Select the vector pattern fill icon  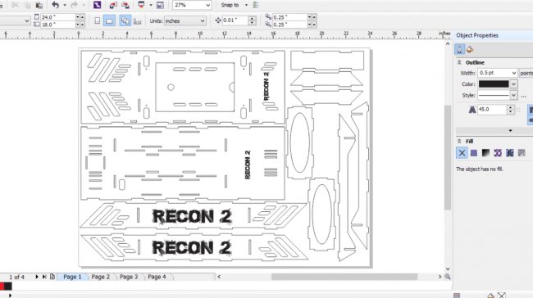click(x=498, y=153)
